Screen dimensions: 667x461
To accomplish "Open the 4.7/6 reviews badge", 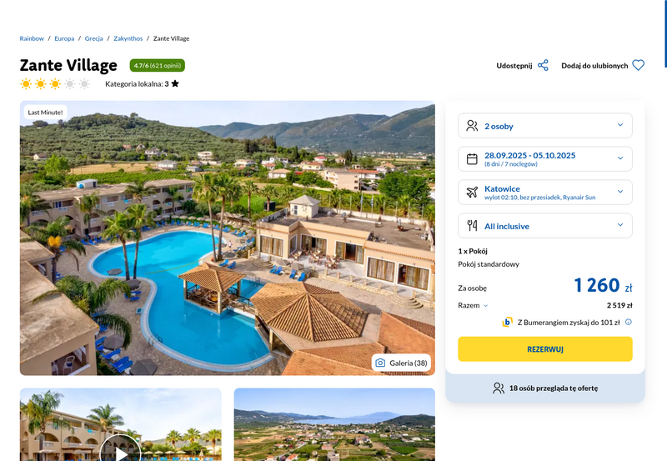I will tap(158, 66).
